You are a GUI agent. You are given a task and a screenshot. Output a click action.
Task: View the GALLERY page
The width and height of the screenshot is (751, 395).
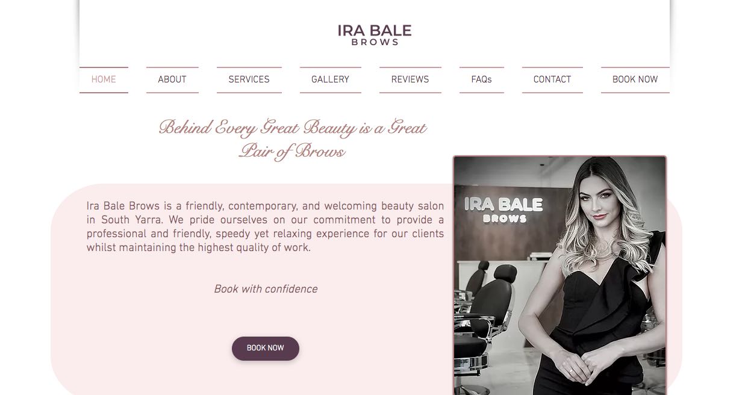[x=331, y=79]
